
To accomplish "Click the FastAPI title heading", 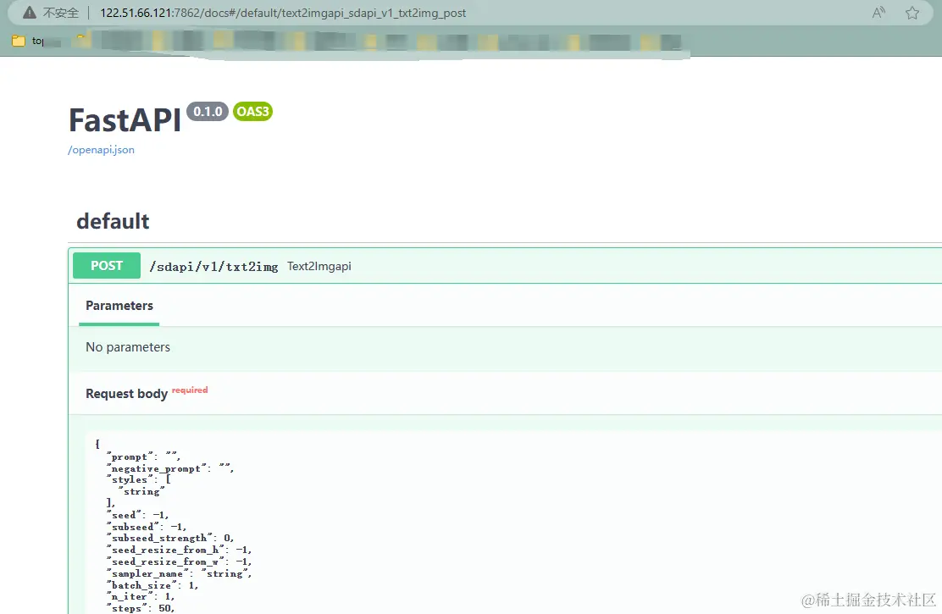I will click(125, 119).
